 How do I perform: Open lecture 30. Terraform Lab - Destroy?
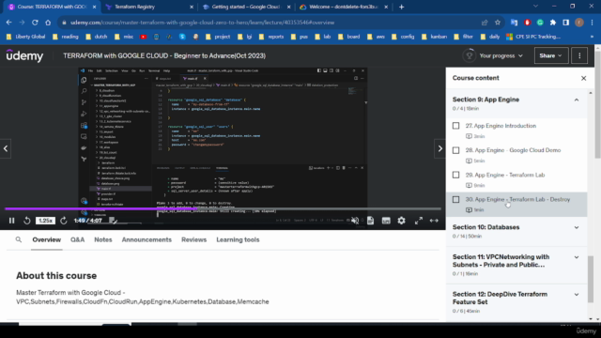click(517, 199)
